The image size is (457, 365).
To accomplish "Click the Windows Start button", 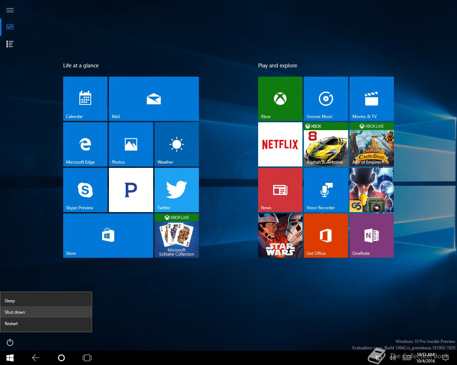I will click(10, 358).
